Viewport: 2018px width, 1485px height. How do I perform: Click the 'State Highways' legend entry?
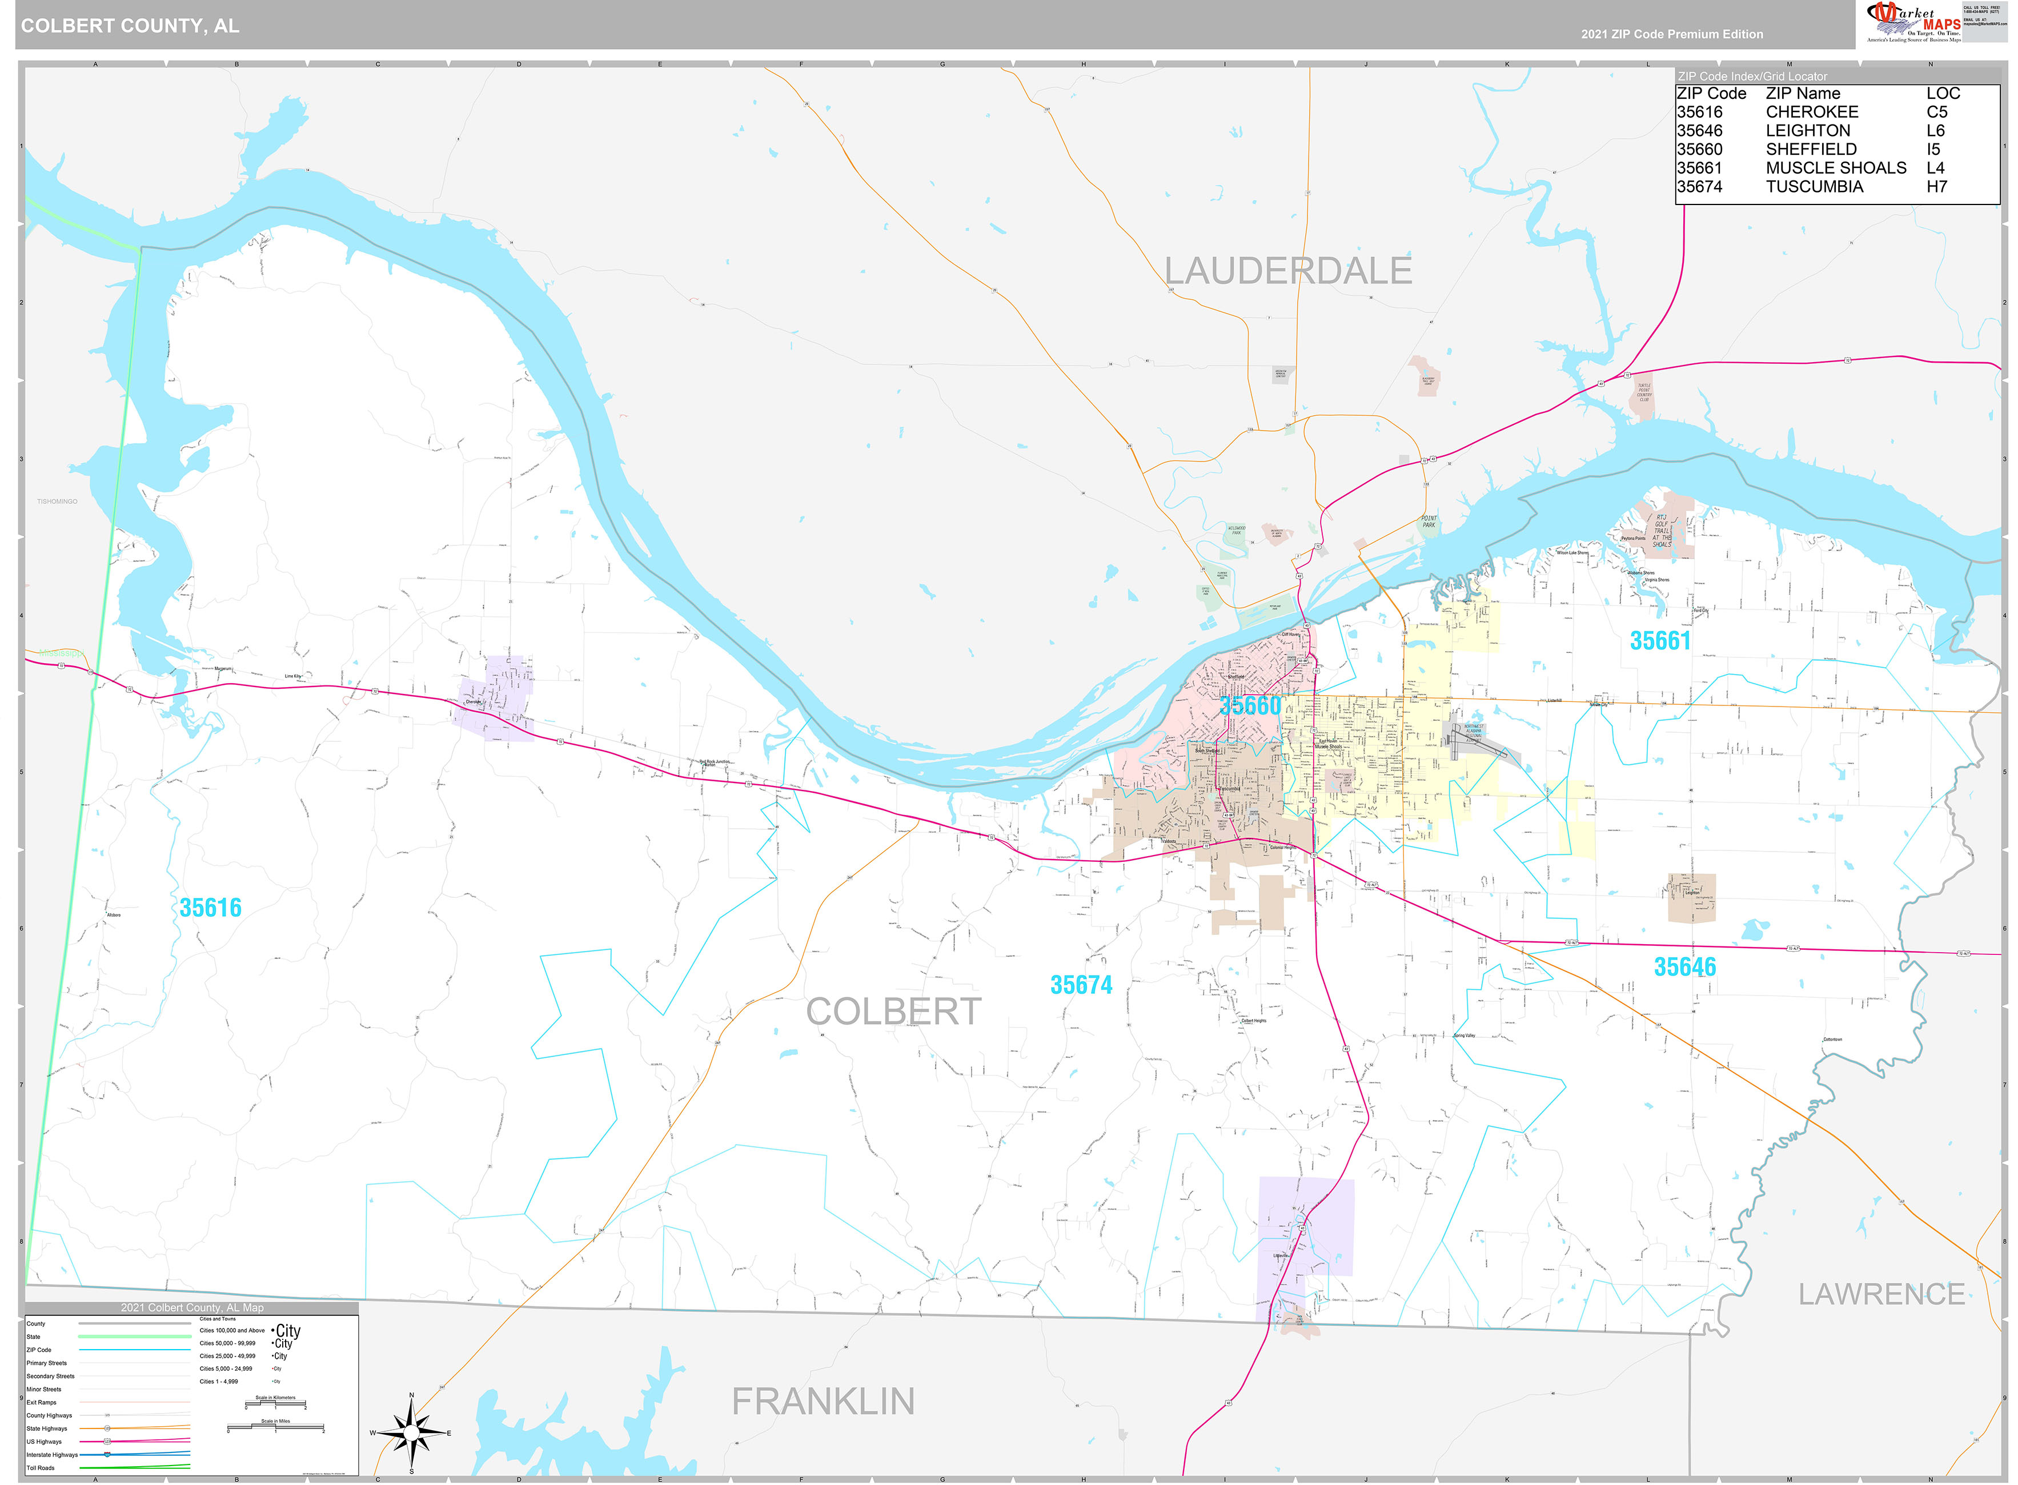pos(47,1428)
